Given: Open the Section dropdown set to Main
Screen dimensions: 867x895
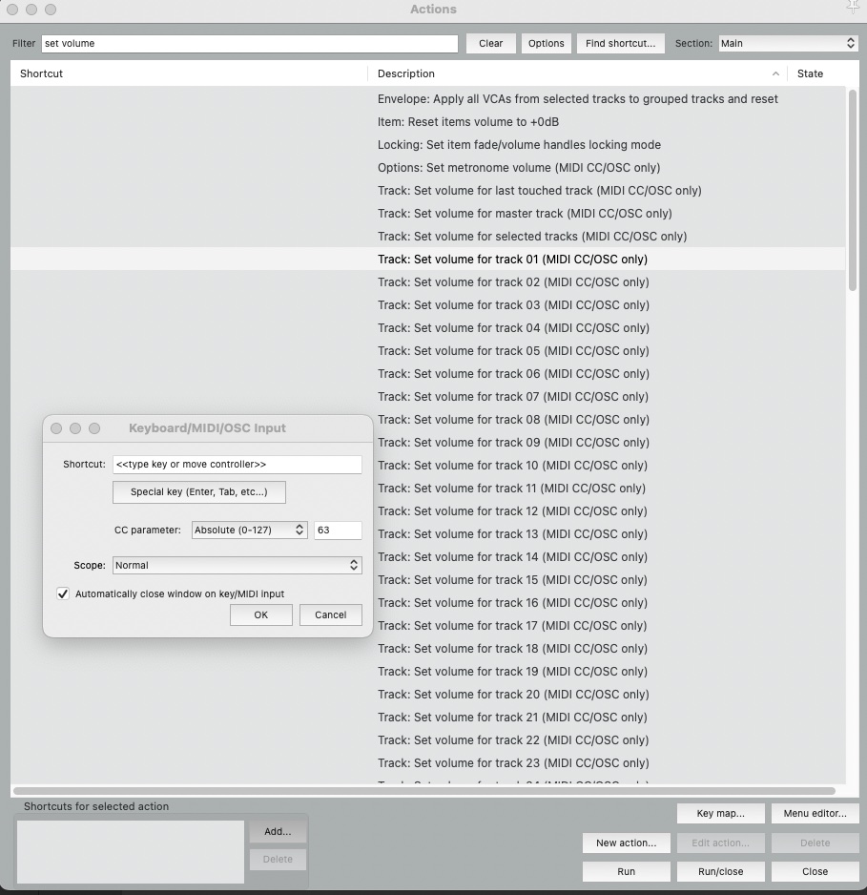Looking at the screenshot, I should coord(787,43).
